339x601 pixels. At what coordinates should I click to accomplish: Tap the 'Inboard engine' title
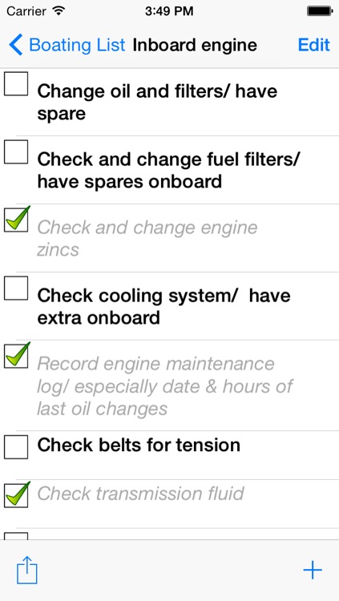(195, 45)
